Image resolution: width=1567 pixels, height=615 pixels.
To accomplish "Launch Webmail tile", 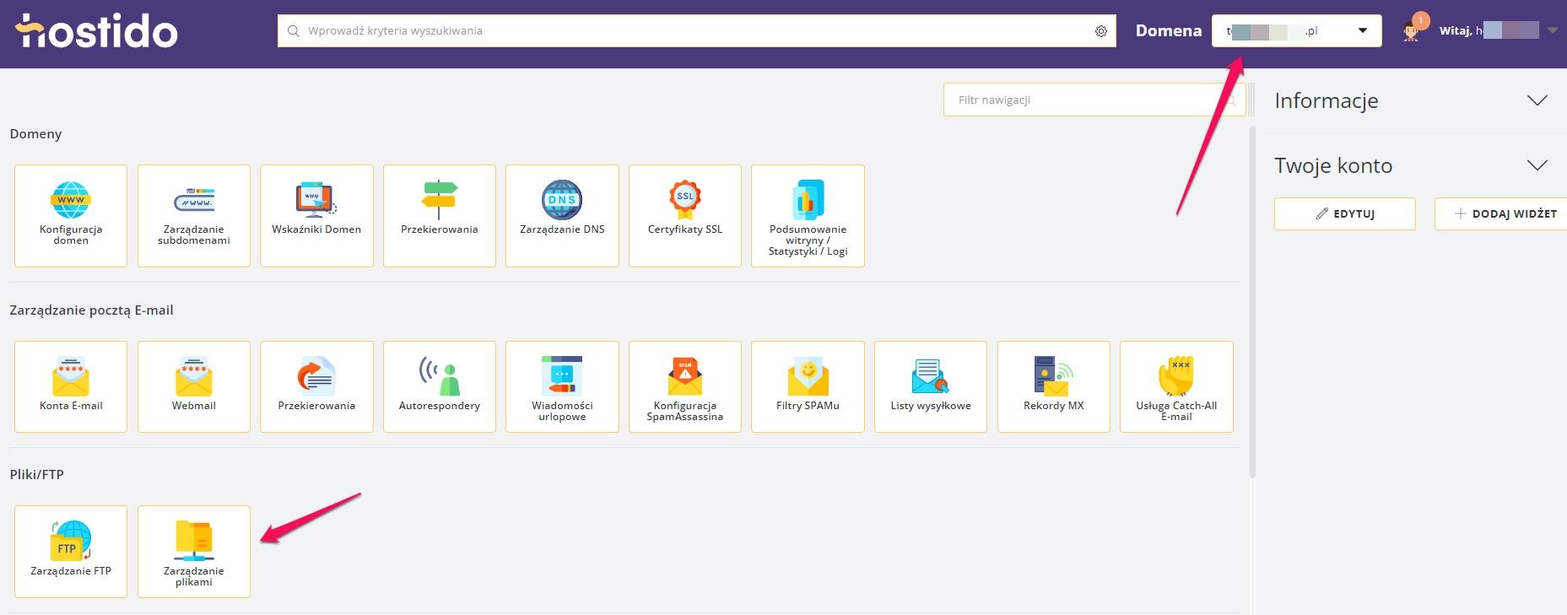I will coord(194,386).
